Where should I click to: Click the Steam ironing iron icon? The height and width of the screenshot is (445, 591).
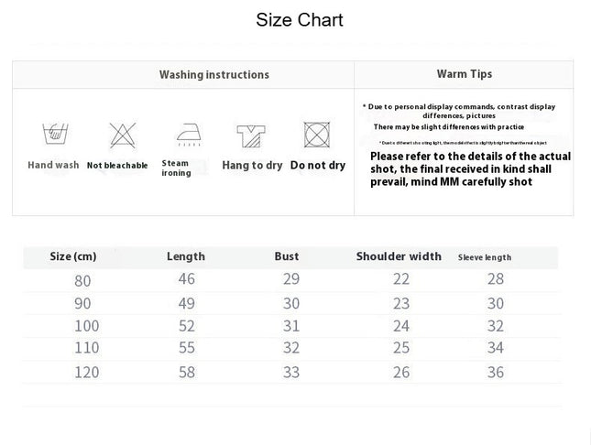tap(189, 135)
